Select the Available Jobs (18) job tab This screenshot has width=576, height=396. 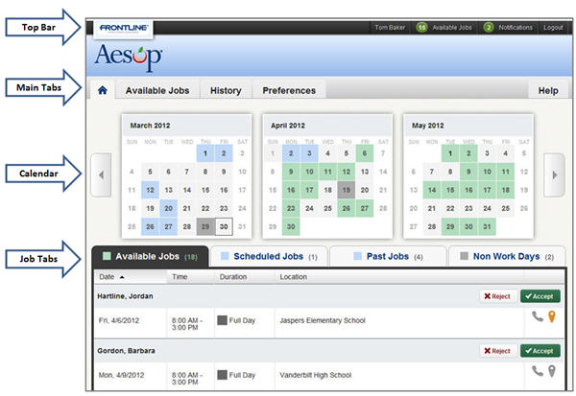[x=151, y=256]
